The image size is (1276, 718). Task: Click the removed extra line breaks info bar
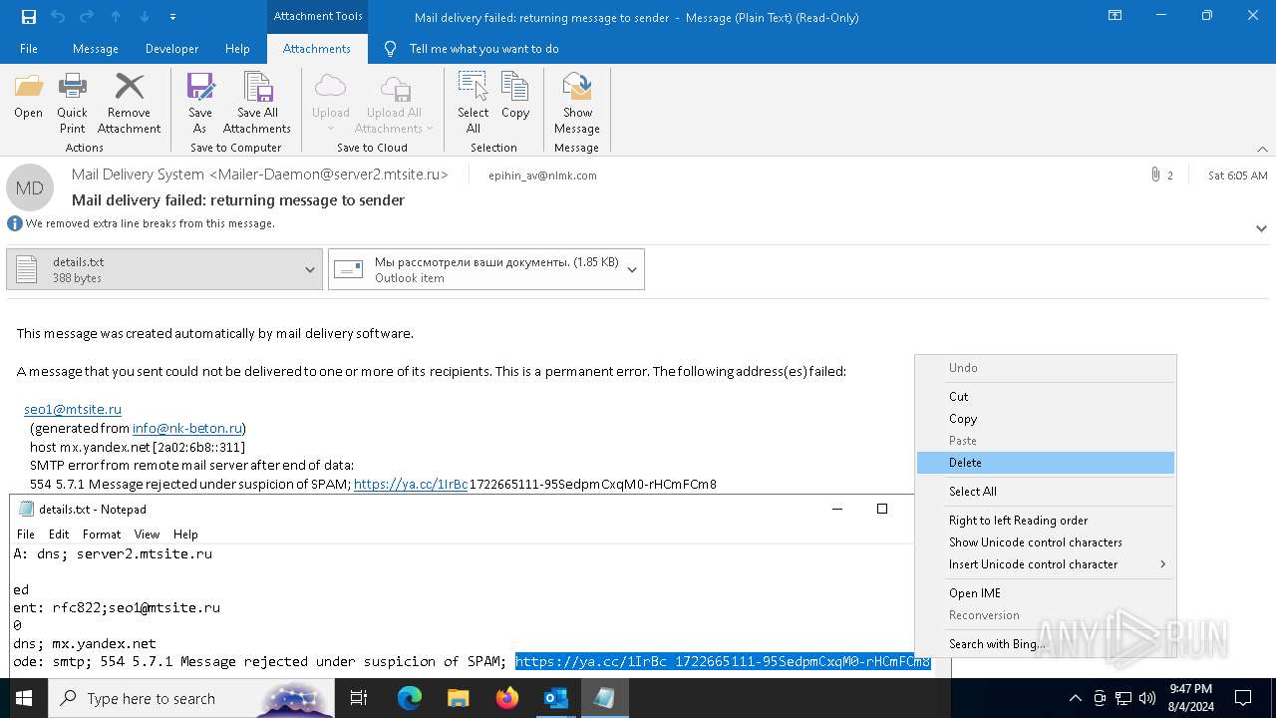(150, 223)
